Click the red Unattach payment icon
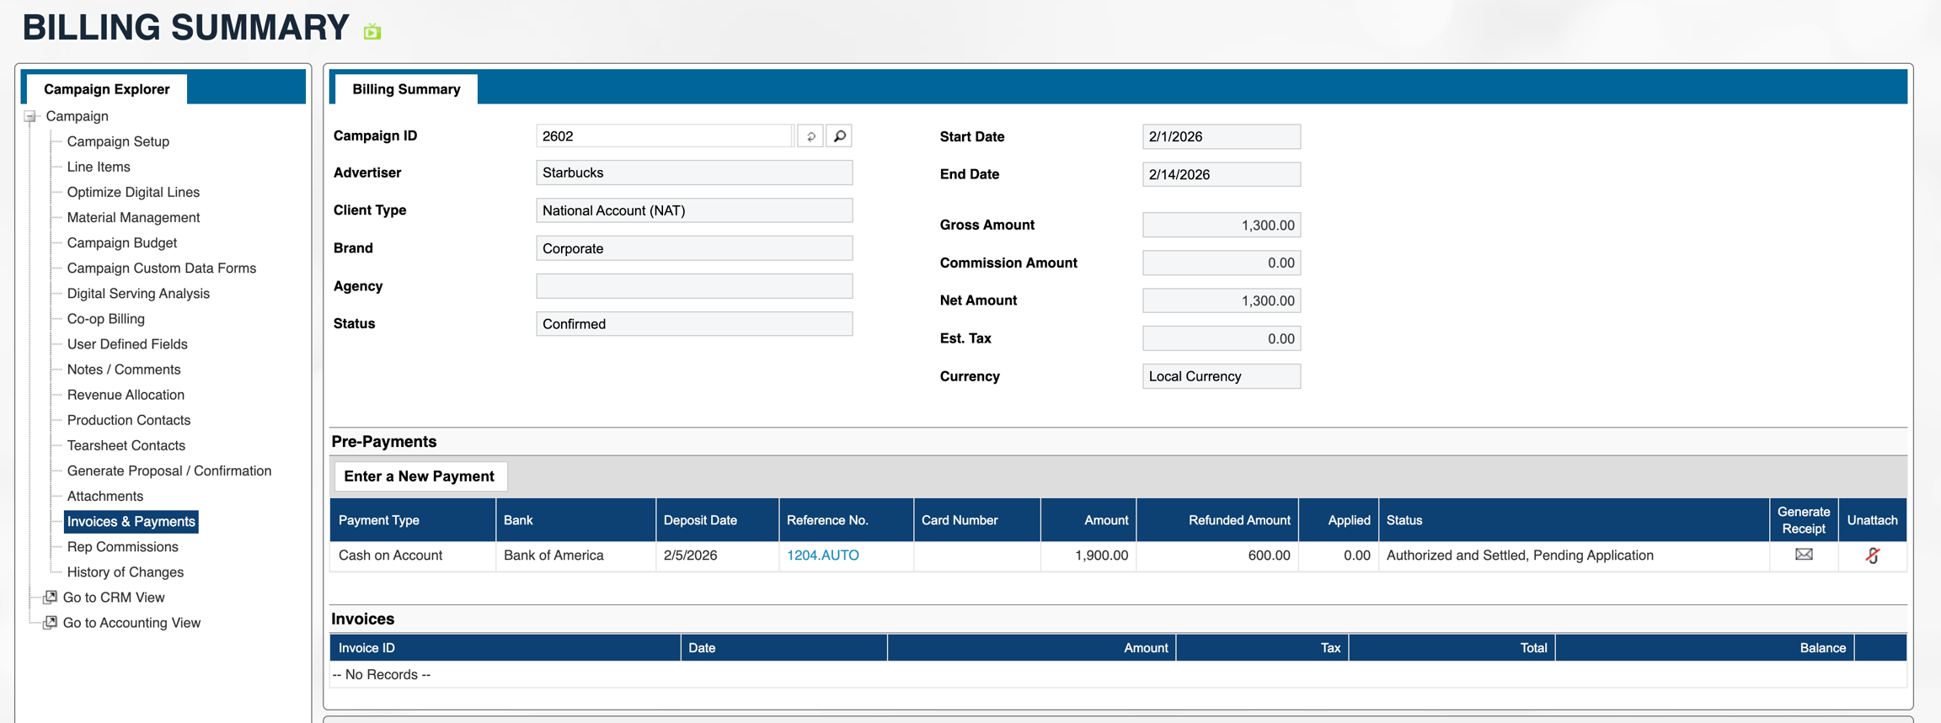This screenshot has height=723, width=1941. (1872, 556)
